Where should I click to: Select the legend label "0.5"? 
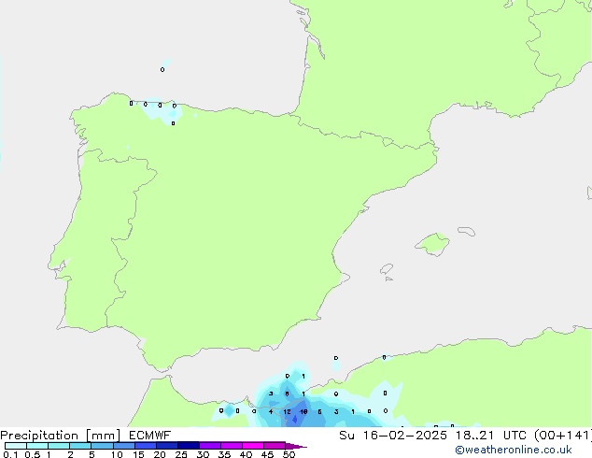click(x=33, y=454)
